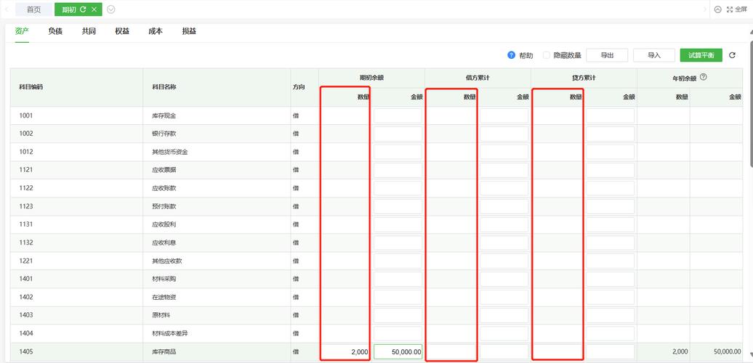The width and height of the screenshot is (753, 363).
Task: Click the 借方累计 金额 field for 银行存款
Action: (x=504, y=134)
